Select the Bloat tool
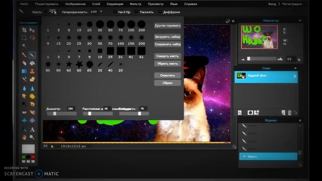 (24, 120)
